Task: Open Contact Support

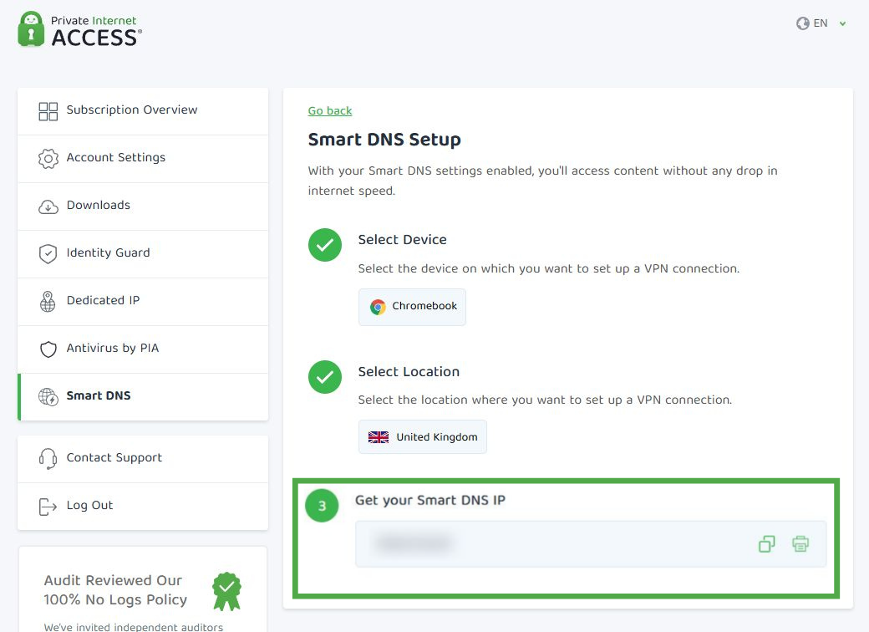Action: point(143,459)
